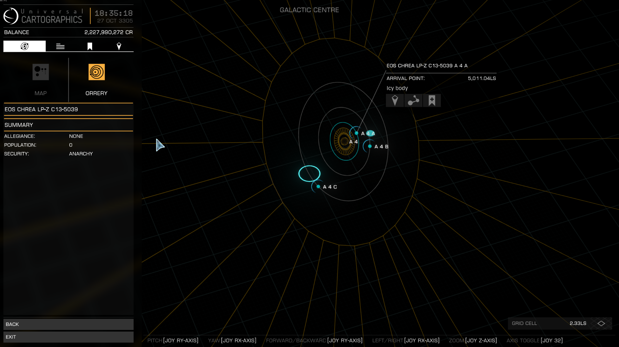Viewport: 619px width, 347px height.
Task: Click the BACK button
Action: (68, 324)
